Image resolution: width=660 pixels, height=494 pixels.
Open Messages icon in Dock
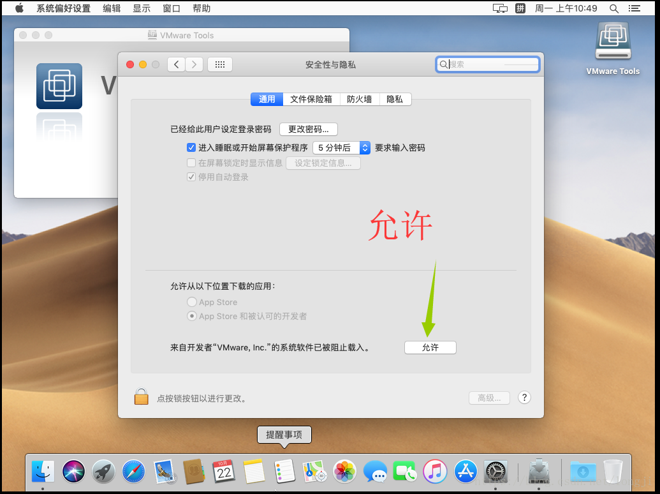pyautogui.click(x=375, y=471)
